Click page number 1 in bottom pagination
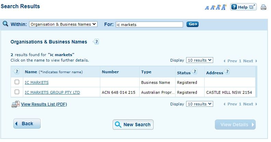 [x=240, y=104]
